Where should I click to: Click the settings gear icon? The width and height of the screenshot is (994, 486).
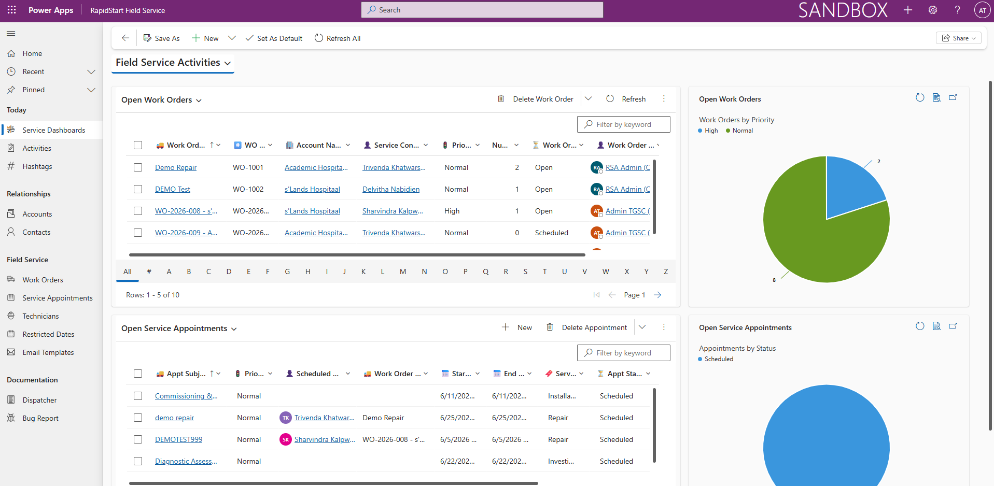(x=933, y=10)
